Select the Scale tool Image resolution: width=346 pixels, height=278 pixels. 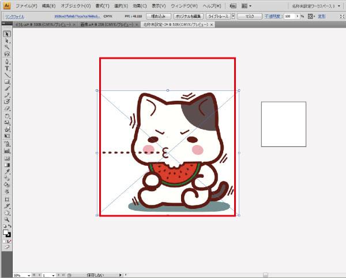7,123
